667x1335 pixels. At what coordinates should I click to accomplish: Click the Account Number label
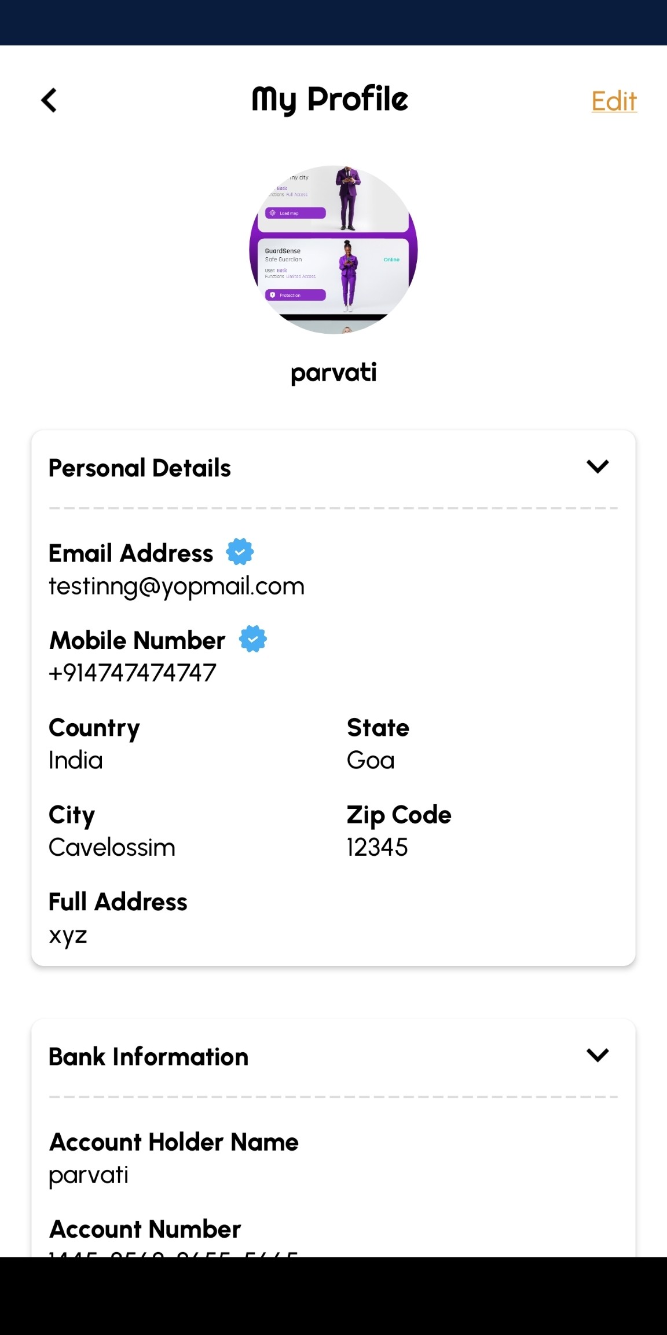[145, 1228]
